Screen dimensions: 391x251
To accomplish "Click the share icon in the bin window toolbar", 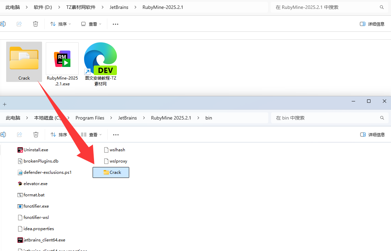I will pyautogui.click(x=19, y=135).
